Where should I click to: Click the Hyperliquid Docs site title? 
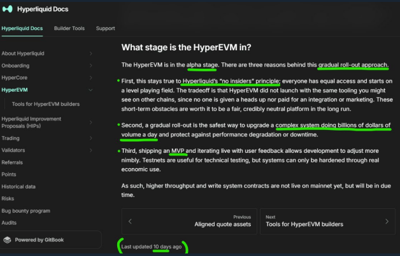[43, 9]
